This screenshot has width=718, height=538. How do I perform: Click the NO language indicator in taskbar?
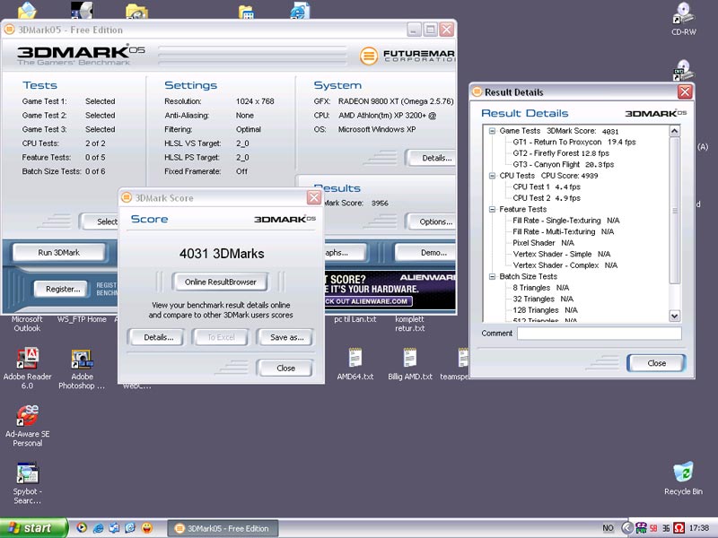pos(609,528)
